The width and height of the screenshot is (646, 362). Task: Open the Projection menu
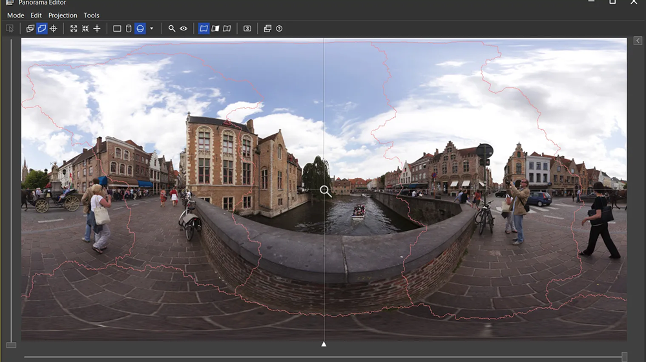pos(63,15)
